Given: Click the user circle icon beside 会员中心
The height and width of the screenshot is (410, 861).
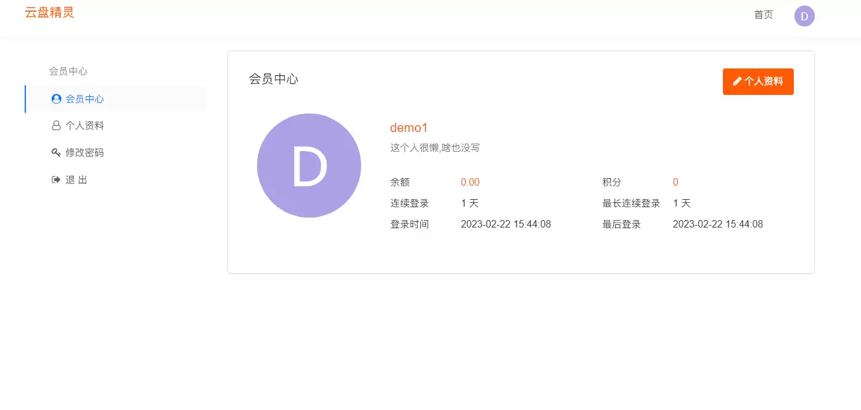Looking at the screenshot, I should click(x=56, y=99).
